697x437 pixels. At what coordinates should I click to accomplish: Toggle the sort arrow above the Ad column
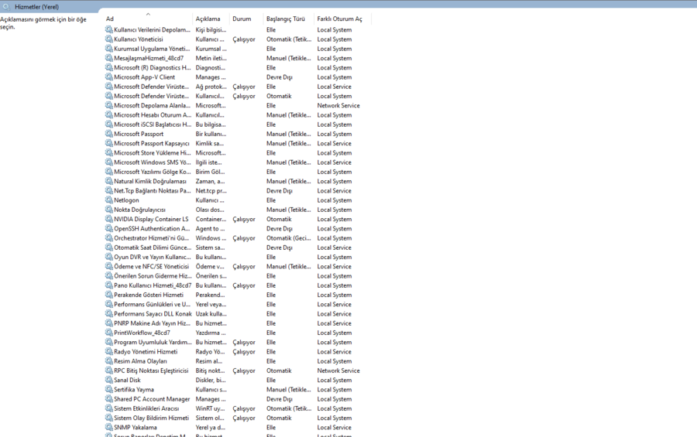[x=148, y=14]
